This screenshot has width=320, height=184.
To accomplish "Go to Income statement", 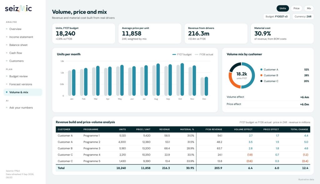I will tap(21, 37).
